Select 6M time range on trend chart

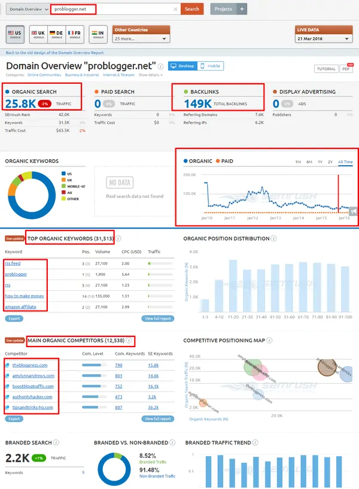point(309,162)
